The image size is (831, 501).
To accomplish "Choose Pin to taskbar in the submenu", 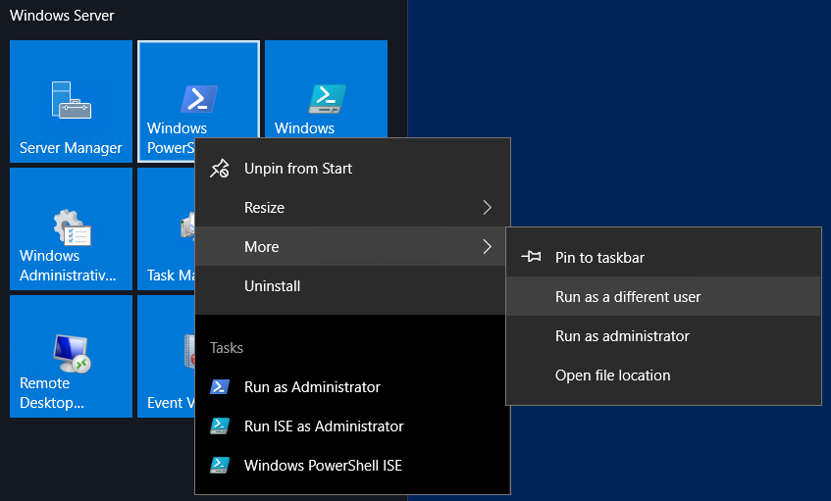I will [599, 257].
